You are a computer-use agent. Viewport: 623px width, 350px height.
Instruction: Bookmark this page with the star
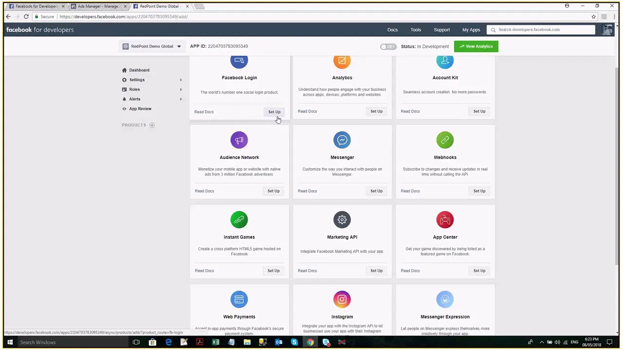(593, 17)
